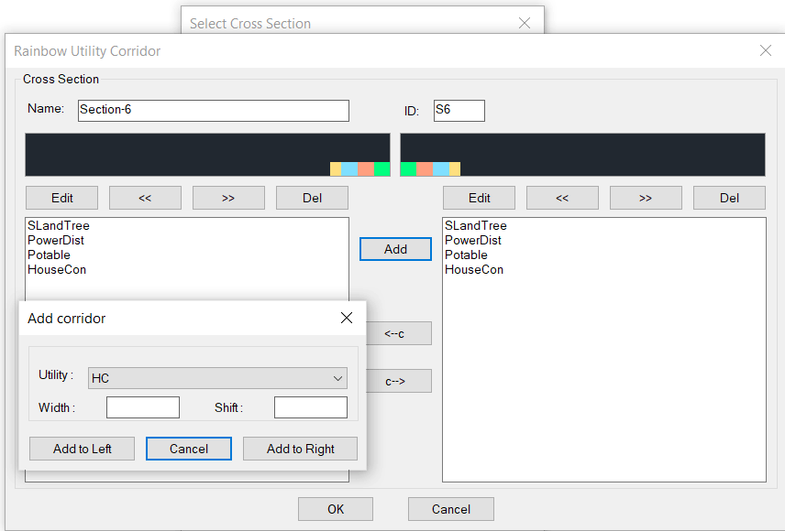Image resolution: width=785 pixels, height=531 pixels.
Task: Select PowerDist in the left list
Action: pyautogui.click(x=56, y=240)
